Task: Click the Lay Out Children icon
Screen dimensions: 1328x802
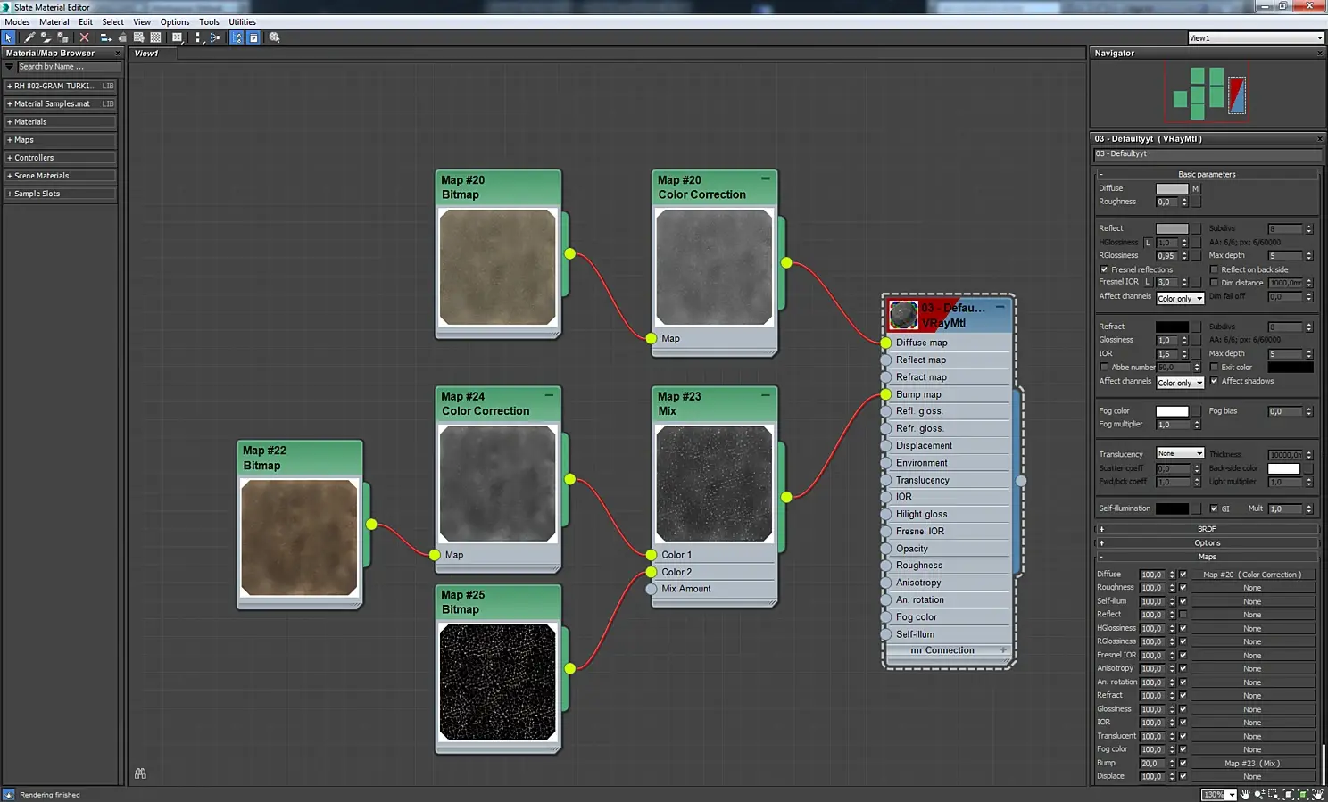Action: 215,37
